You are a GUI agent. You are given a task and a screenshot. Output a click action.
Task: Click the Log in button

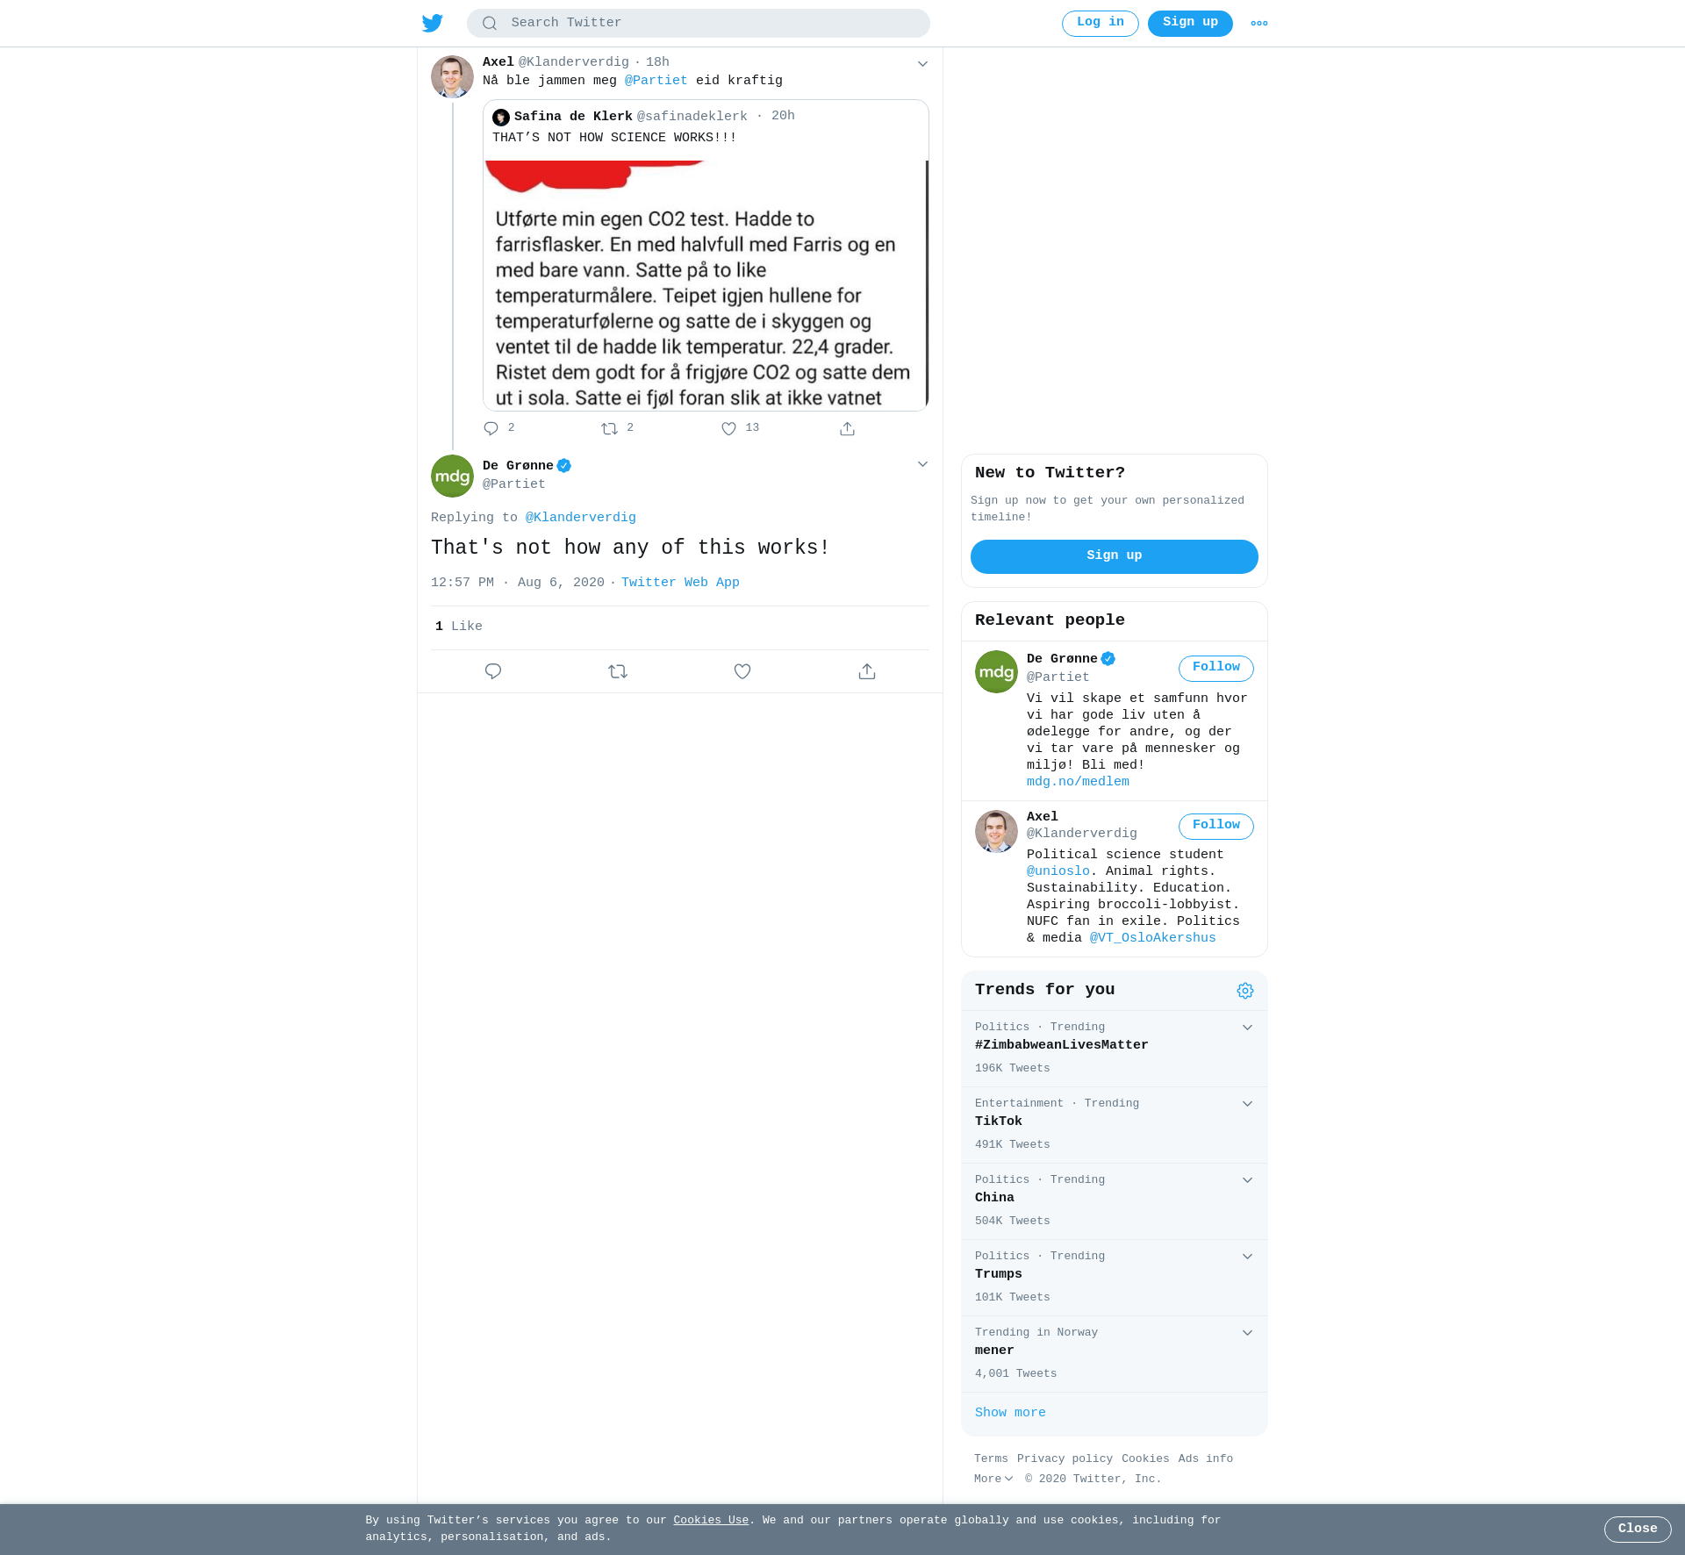coord(1100,23)
